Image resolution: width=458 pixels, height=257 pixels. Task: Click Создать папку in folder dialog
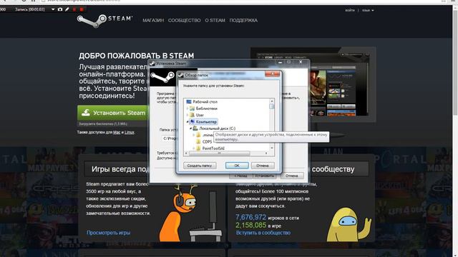[x=200, y=166]
